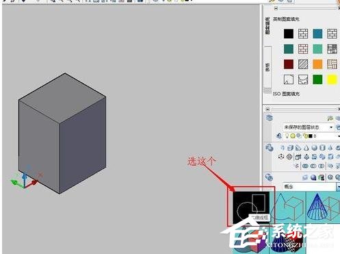Select the Wedge solid tool

(298, 148)
